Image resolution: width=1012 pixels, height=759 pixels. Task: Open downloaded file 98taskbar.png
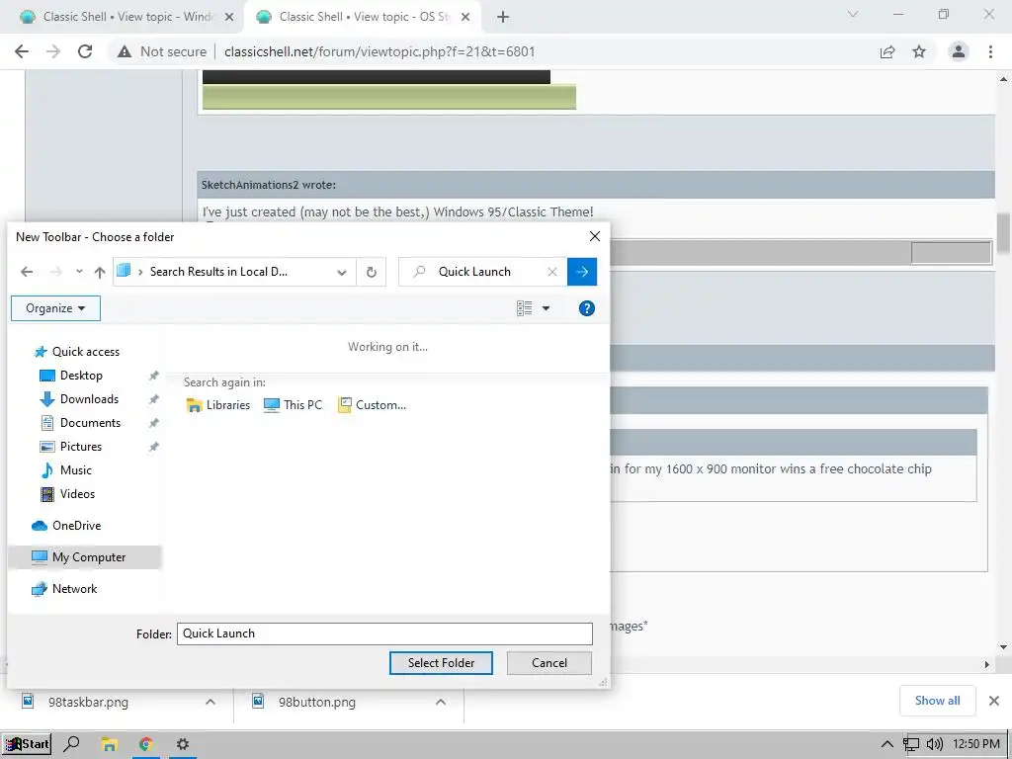click(x=88, y=703)
